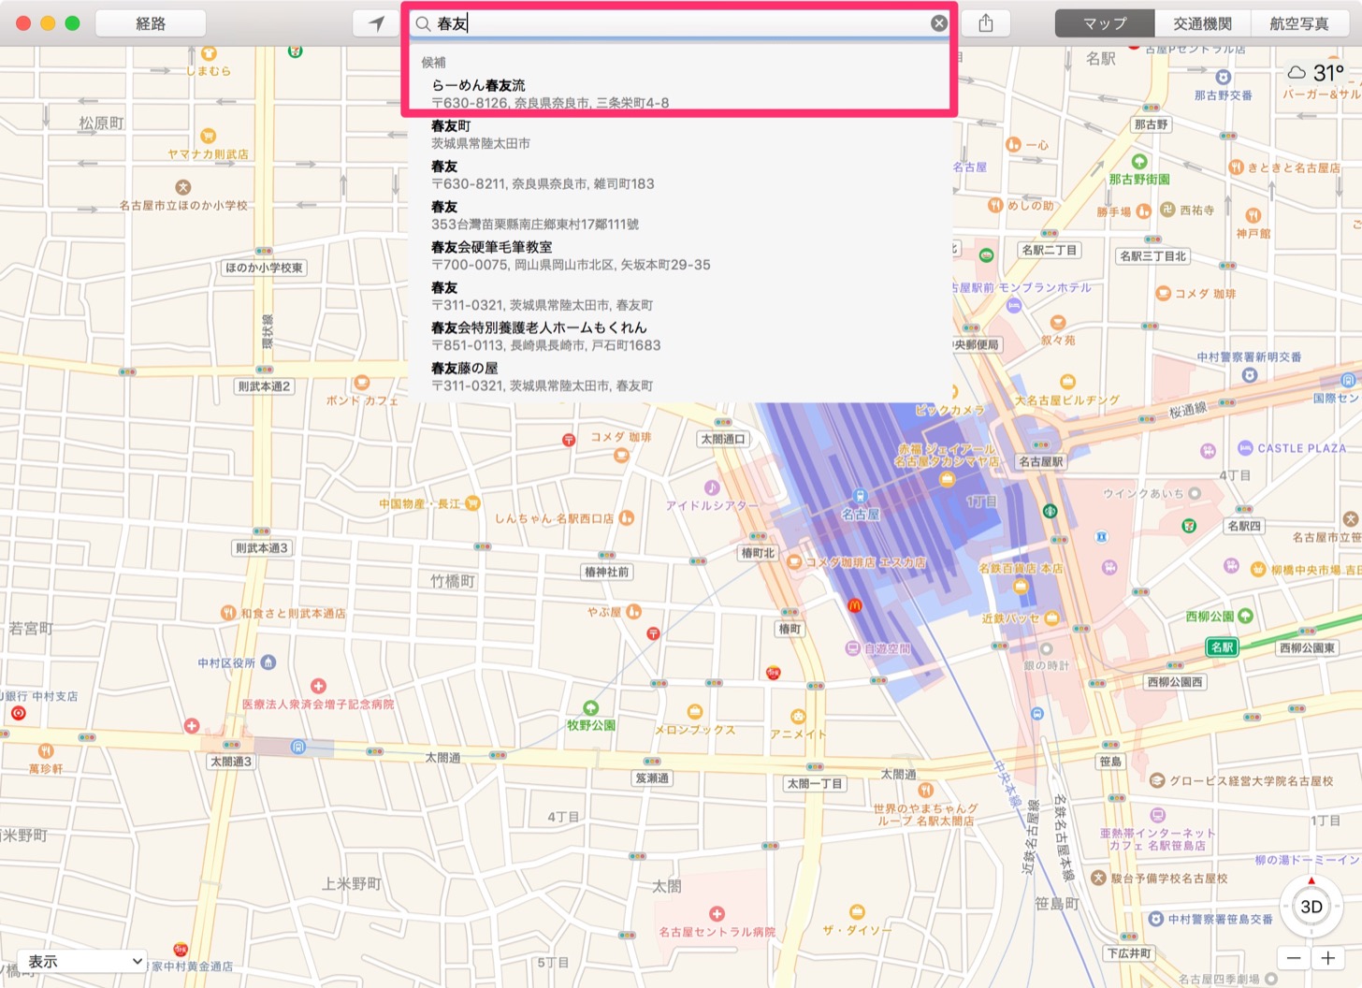Select the 牧野公園 park marker
Viewport: 1362px width, 988px height.
590,707
